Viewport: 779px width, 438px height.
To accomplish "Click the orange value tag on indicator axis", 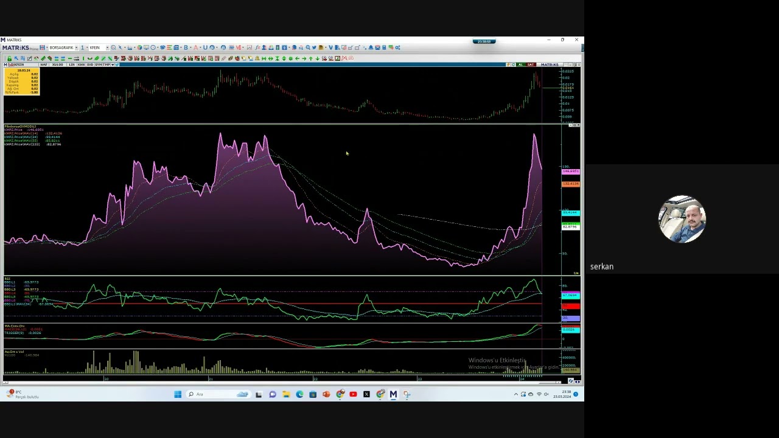I will click(571, 184).
